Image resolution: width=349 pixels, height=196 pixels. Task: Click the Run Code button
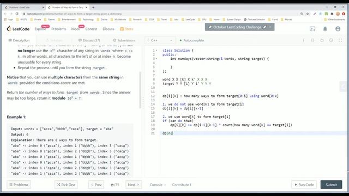(304, 185)
